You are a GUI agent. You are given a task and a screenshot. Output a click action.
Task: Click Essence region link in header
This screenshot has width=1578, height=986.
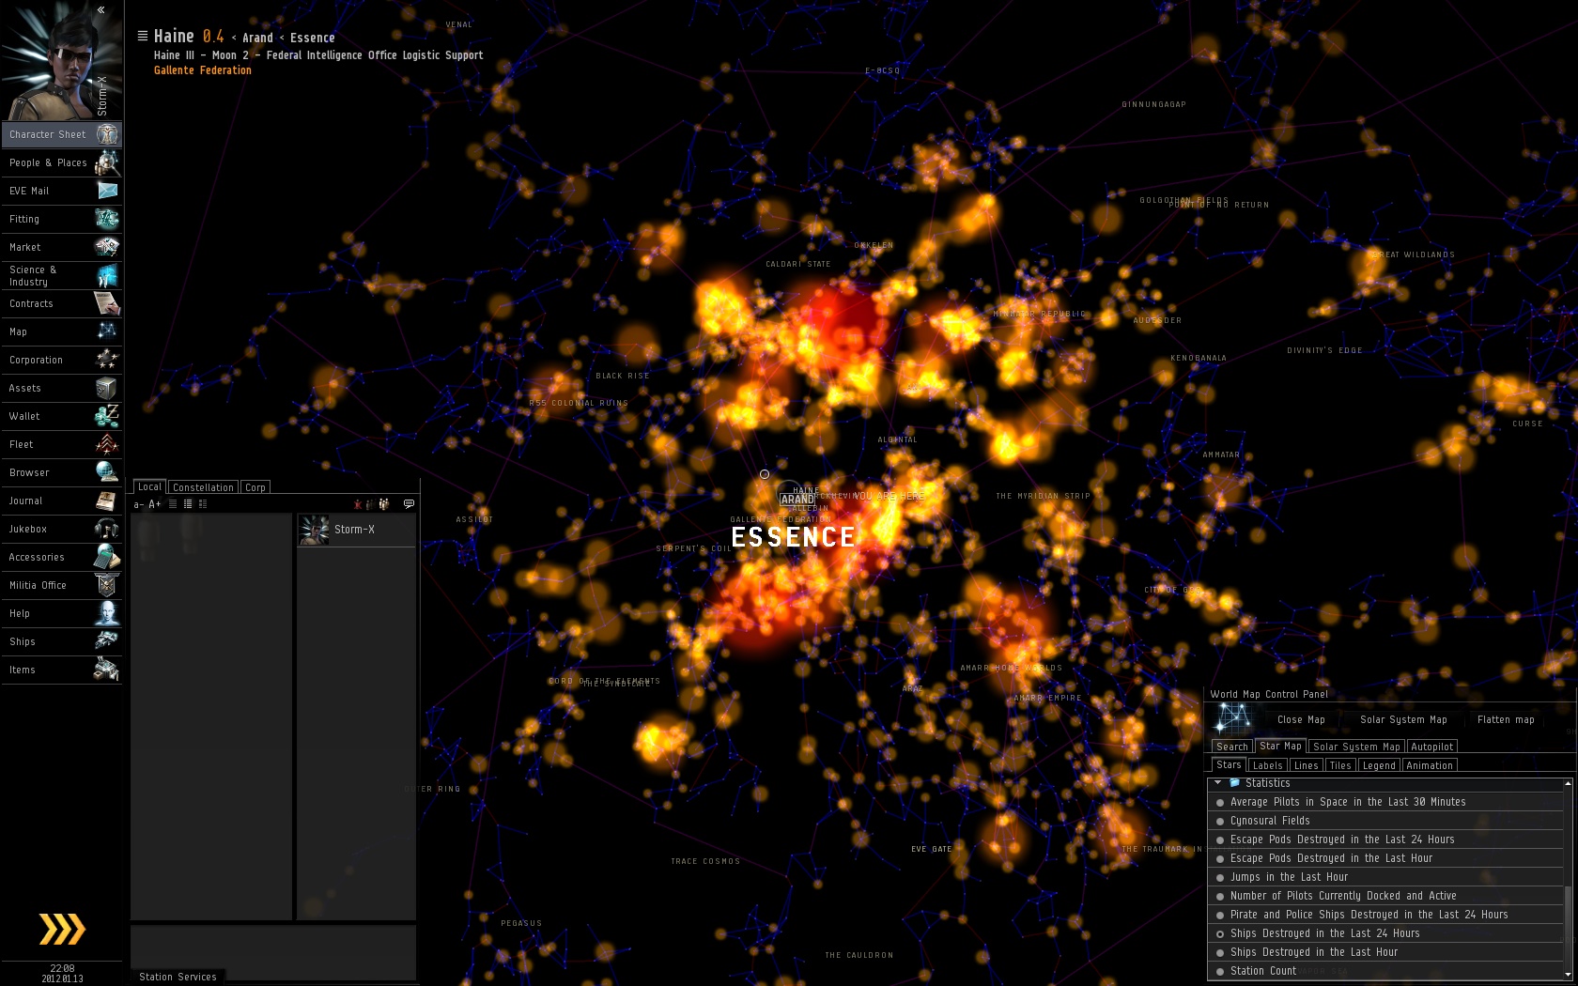(x=312, y=39)
